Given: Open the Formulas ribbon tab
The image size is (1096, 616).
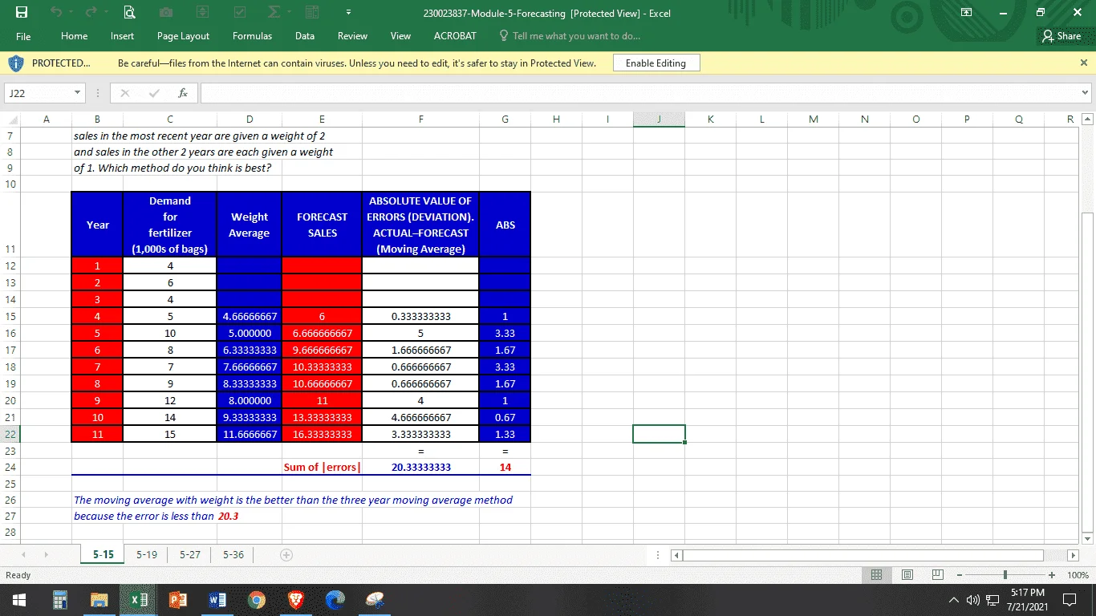Looking at the screenshot, I should [x=252, y=36].
